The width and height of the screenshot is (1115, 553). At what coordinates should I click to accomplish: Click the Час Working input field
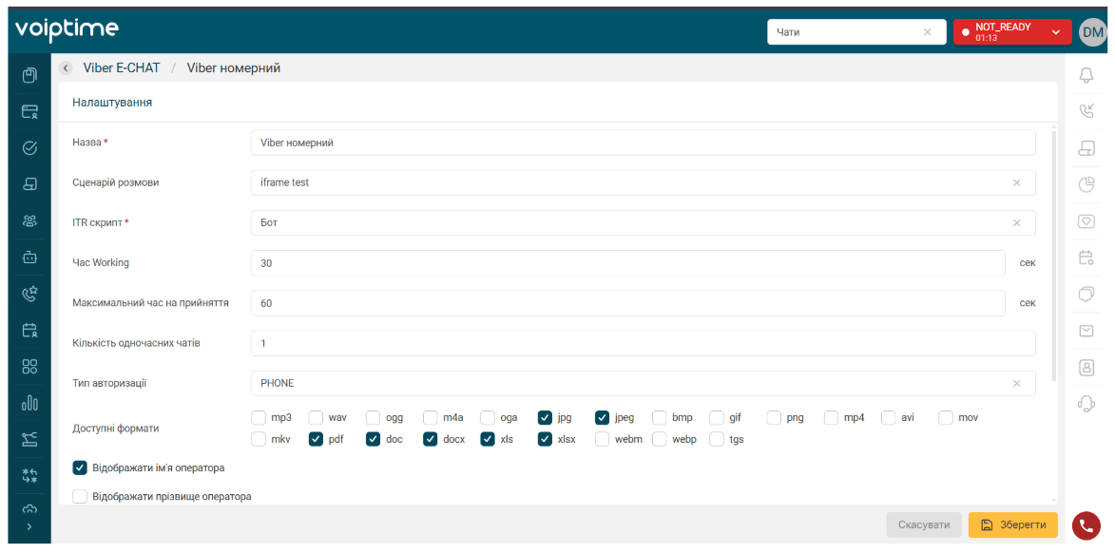(x=628, y=263)
